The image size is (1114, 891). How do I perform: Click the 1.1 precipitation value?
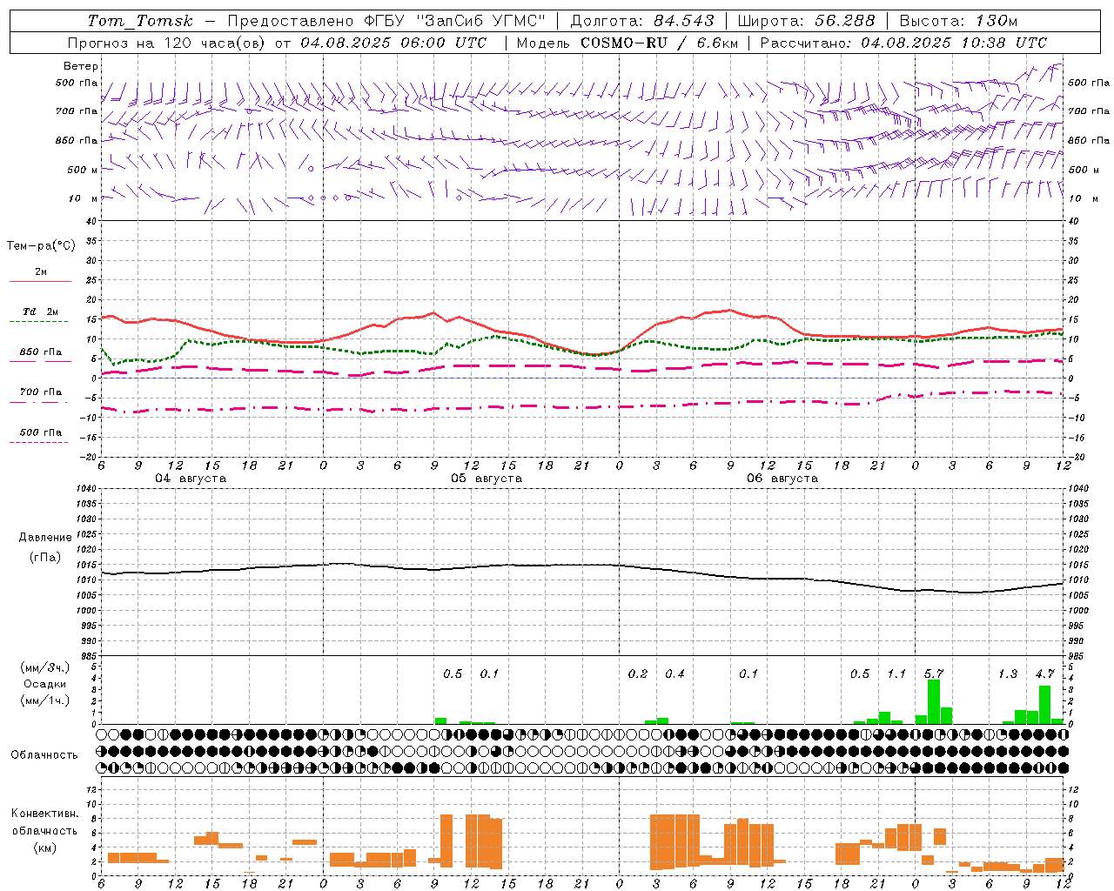tap(896, 673)
